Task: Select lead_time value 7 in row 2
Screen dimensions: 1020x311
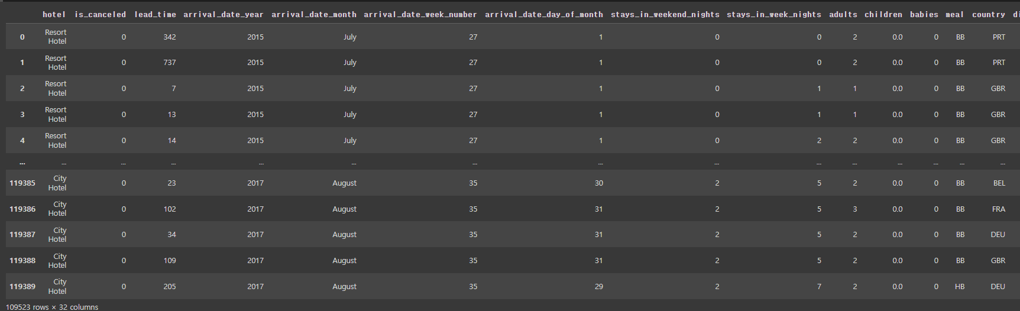Action: [x=174, y=88]
